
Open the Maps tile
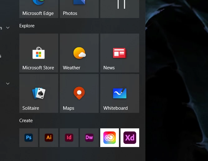click(x=79, y=93)
